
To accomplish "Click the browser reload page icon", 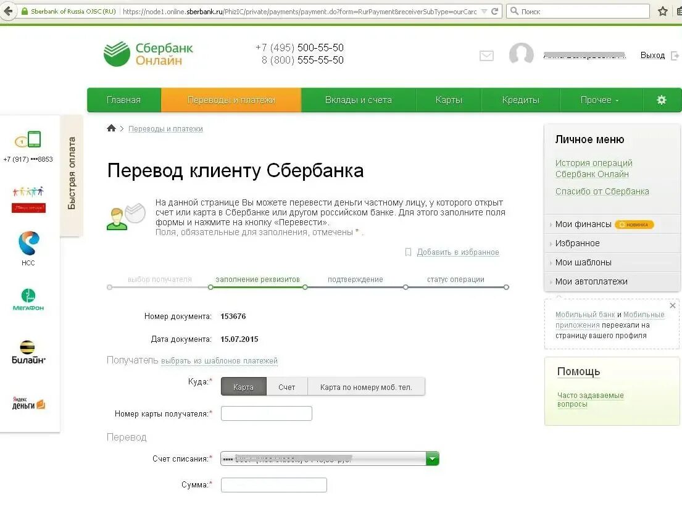I will click(x=494, y=11).
